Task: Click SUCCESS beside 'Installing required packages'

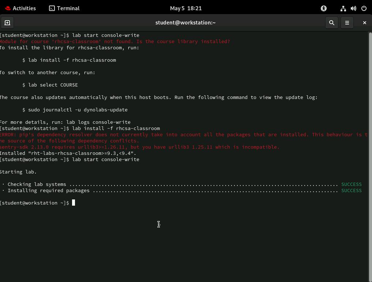Action: pyautogui.click(x=352, y=191)
